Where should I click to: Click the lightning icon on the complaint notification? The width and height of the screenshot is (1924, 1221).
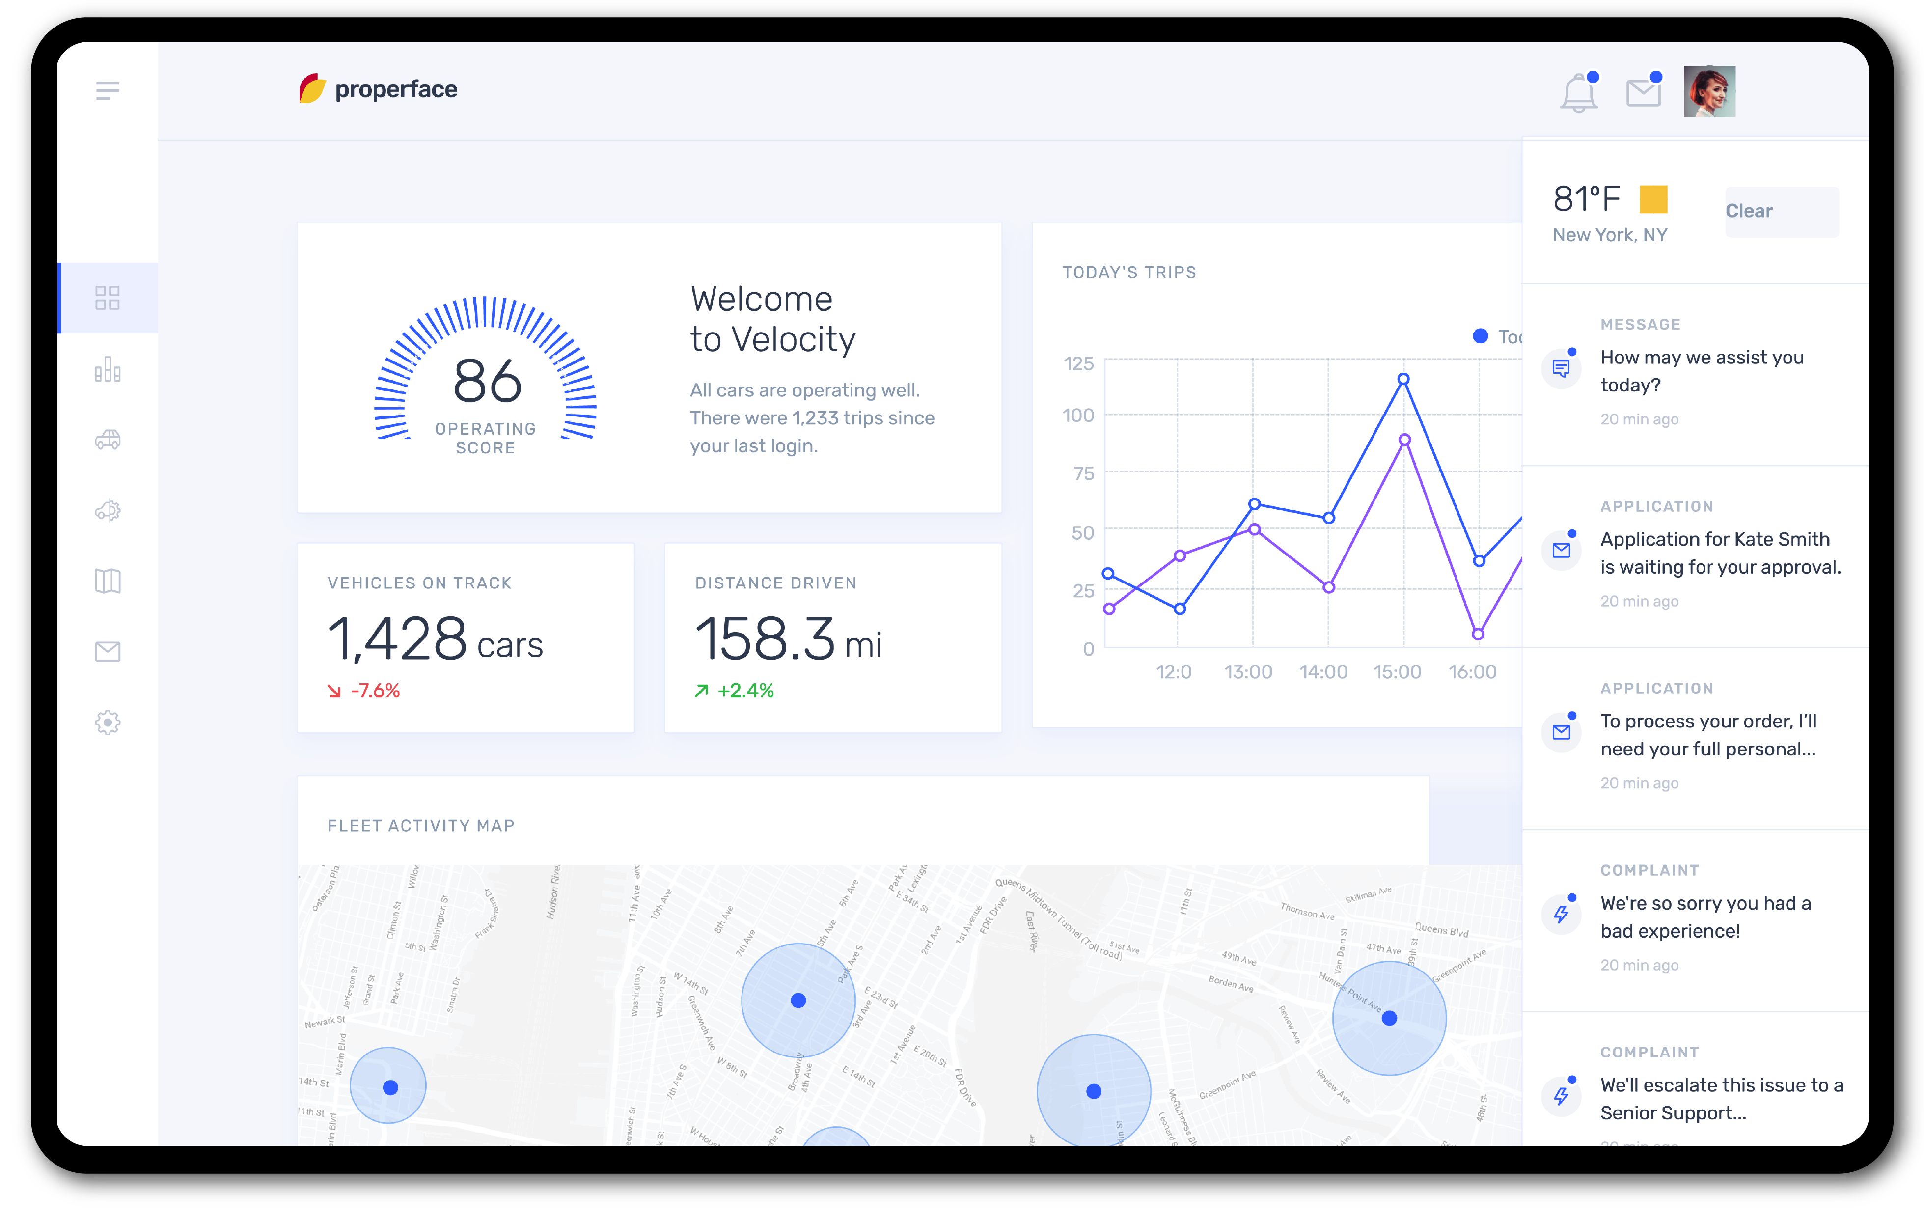tap(1562, 914)
